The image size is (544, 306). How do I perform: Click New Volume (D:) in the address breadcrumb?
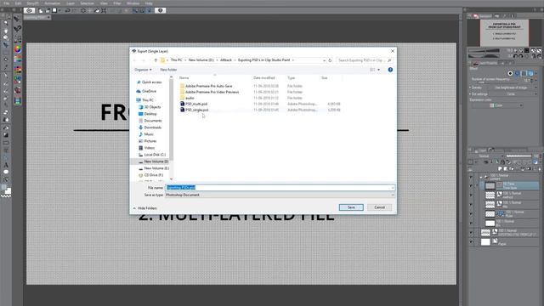201,60
